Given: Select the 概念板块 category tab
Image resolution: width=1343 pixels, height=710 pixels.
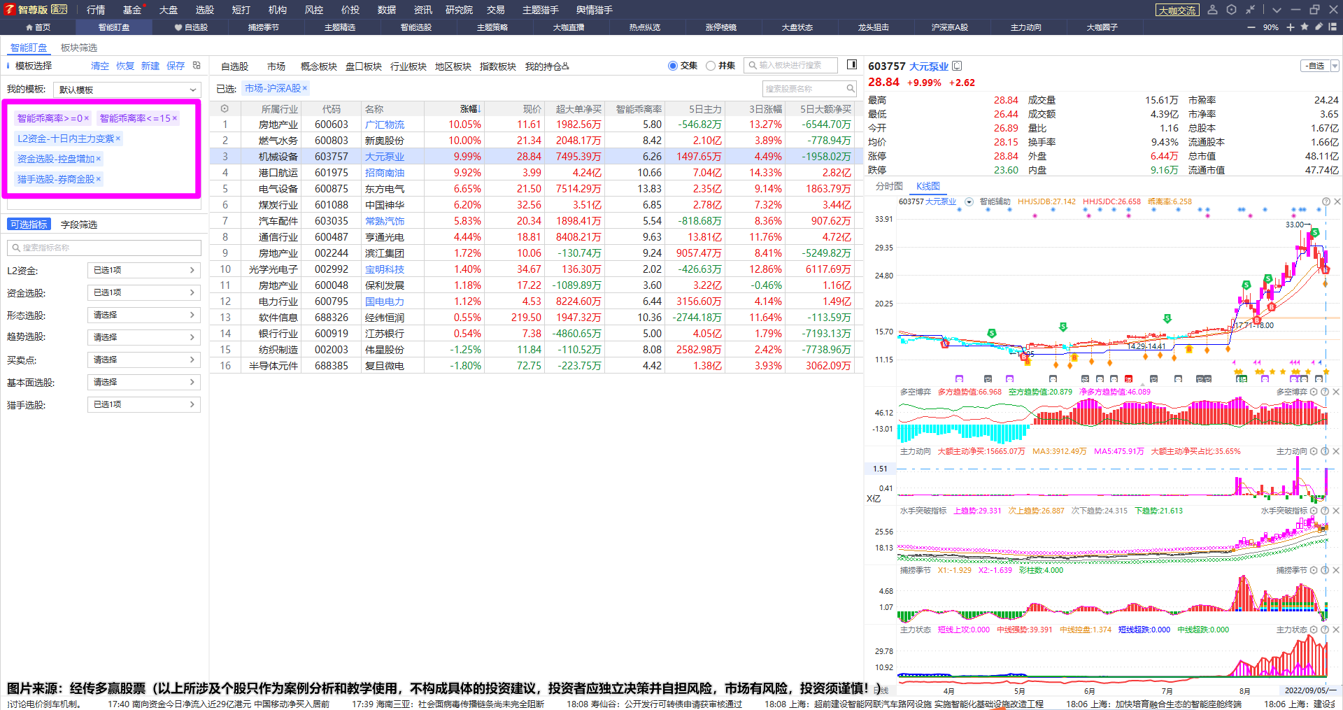Looking at the screenshot, I should (319, 66).
